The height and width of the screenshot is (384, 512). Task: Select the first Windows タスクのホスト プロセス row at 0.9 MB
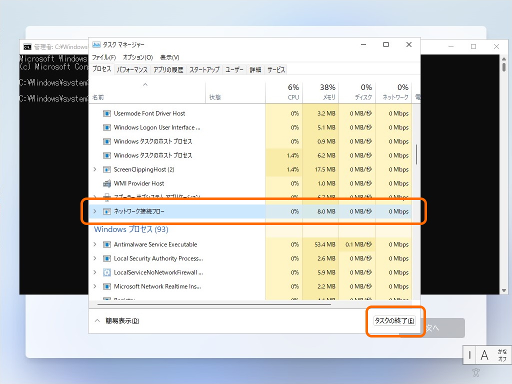tap(250, 141)
